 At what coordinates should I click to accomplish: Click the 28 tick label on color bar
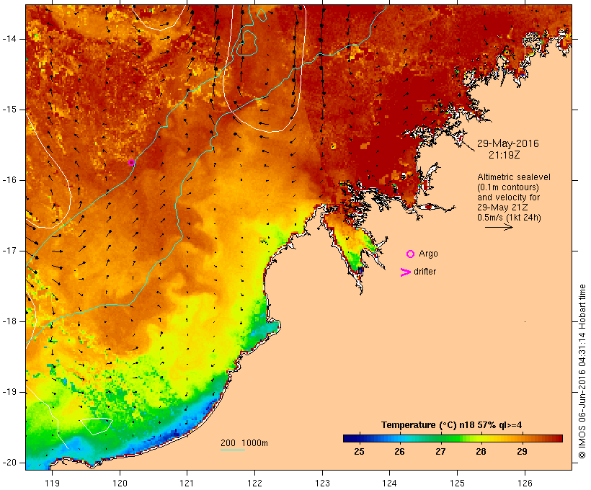(481, 452)
